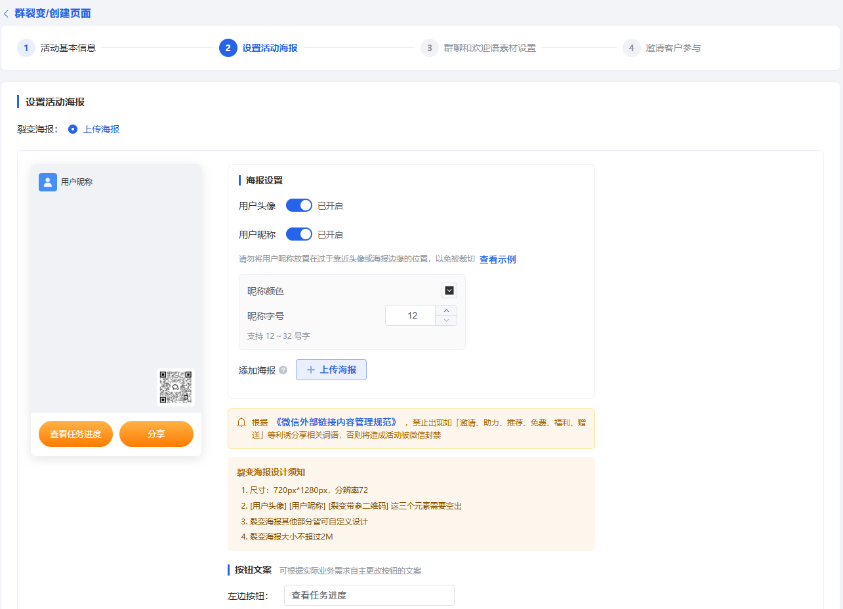Click the 裂变海报其他部分皆可自定义设计 line
The width and height of the screenshot is (843, 609).
(309, 521)
